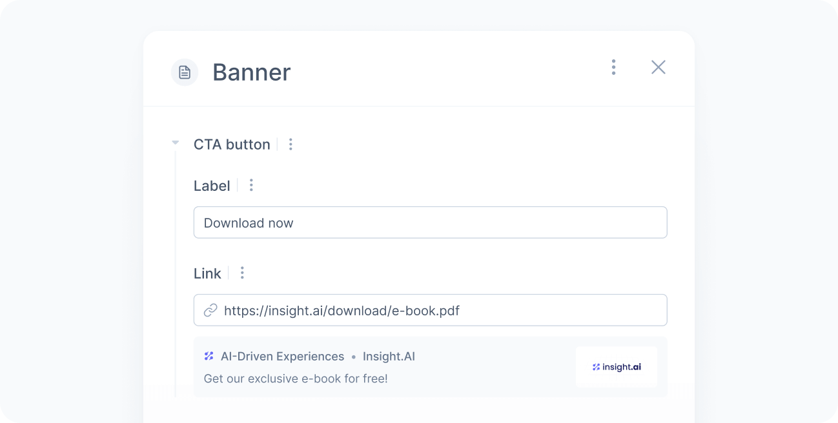Screen dimensions: 838x423
Task: Click the Label field heading
Action: tap(212, 186)
